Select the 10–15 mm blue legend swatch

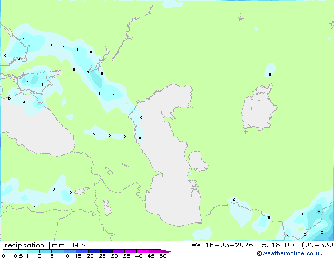(x=70, y=251)
